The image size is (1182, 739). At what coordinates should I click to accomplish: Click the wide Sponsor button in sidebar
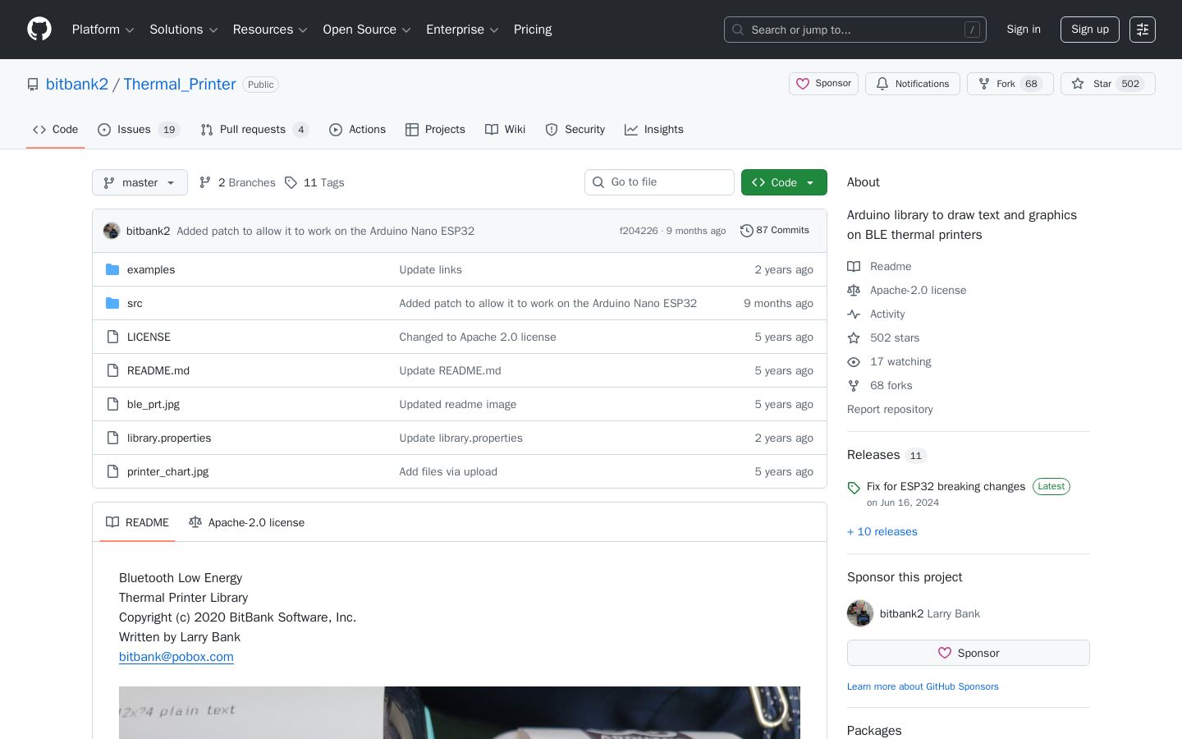click(969, 653)
